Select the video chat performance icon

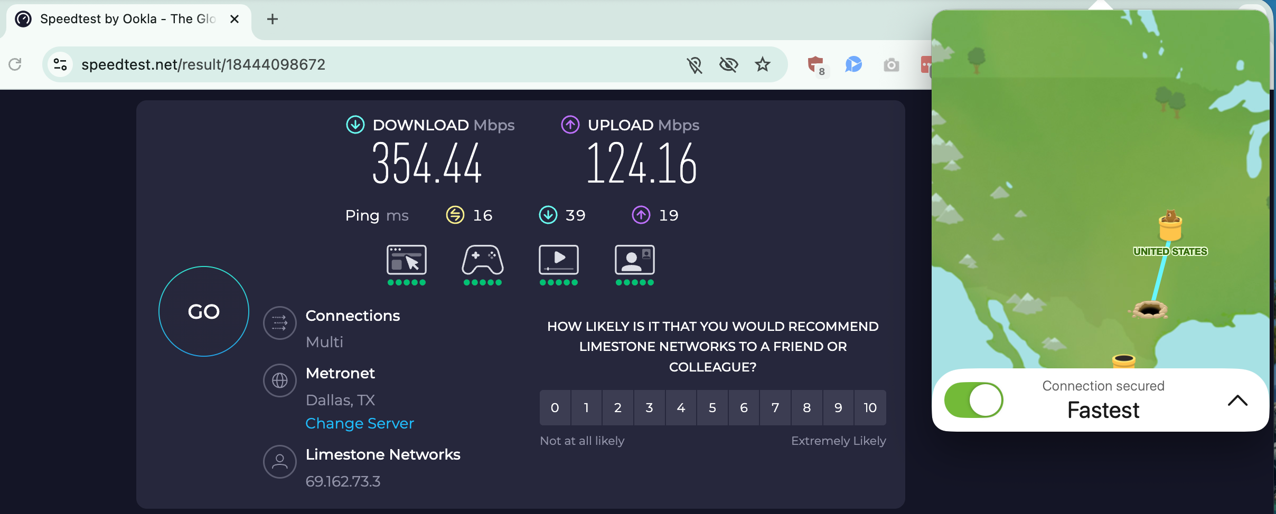(x=634, y=261)
